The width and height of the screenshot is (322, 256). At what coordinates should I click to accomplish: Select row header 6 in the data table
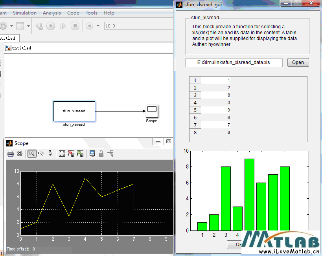[x=195, y=118]
